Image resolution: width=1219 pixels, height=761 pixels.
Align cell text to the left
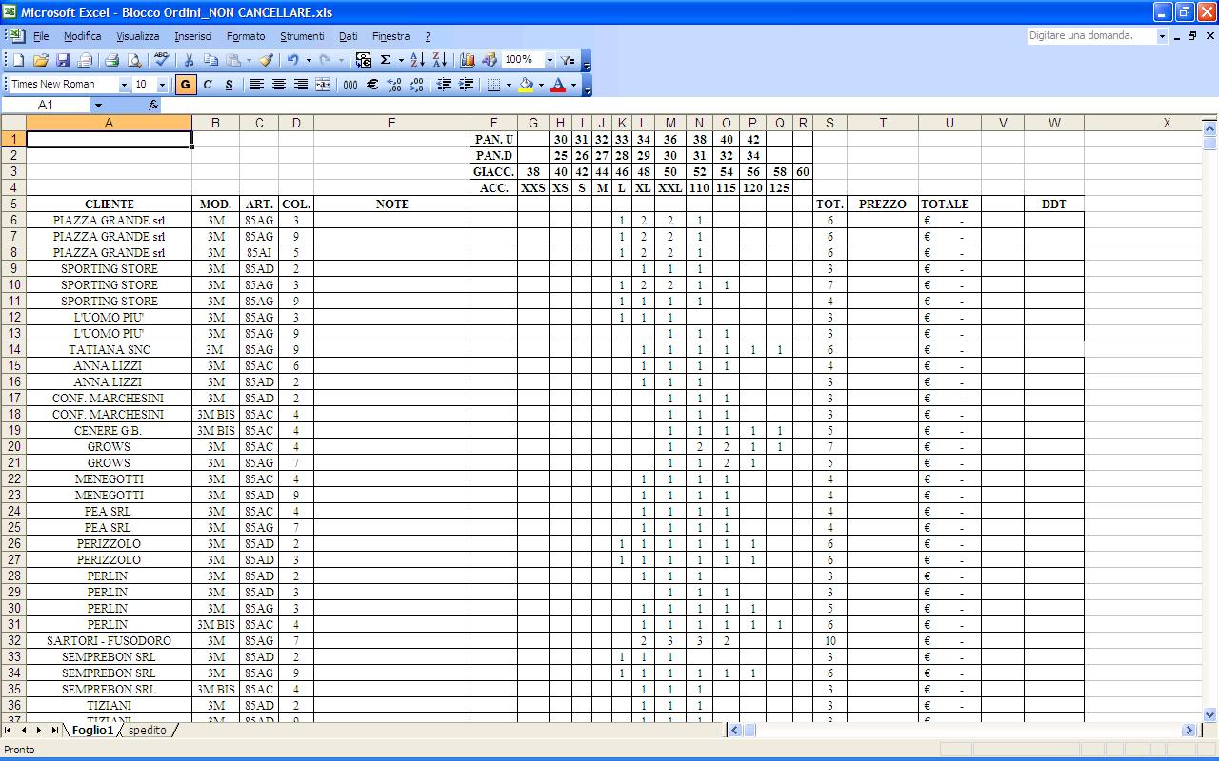256,85
